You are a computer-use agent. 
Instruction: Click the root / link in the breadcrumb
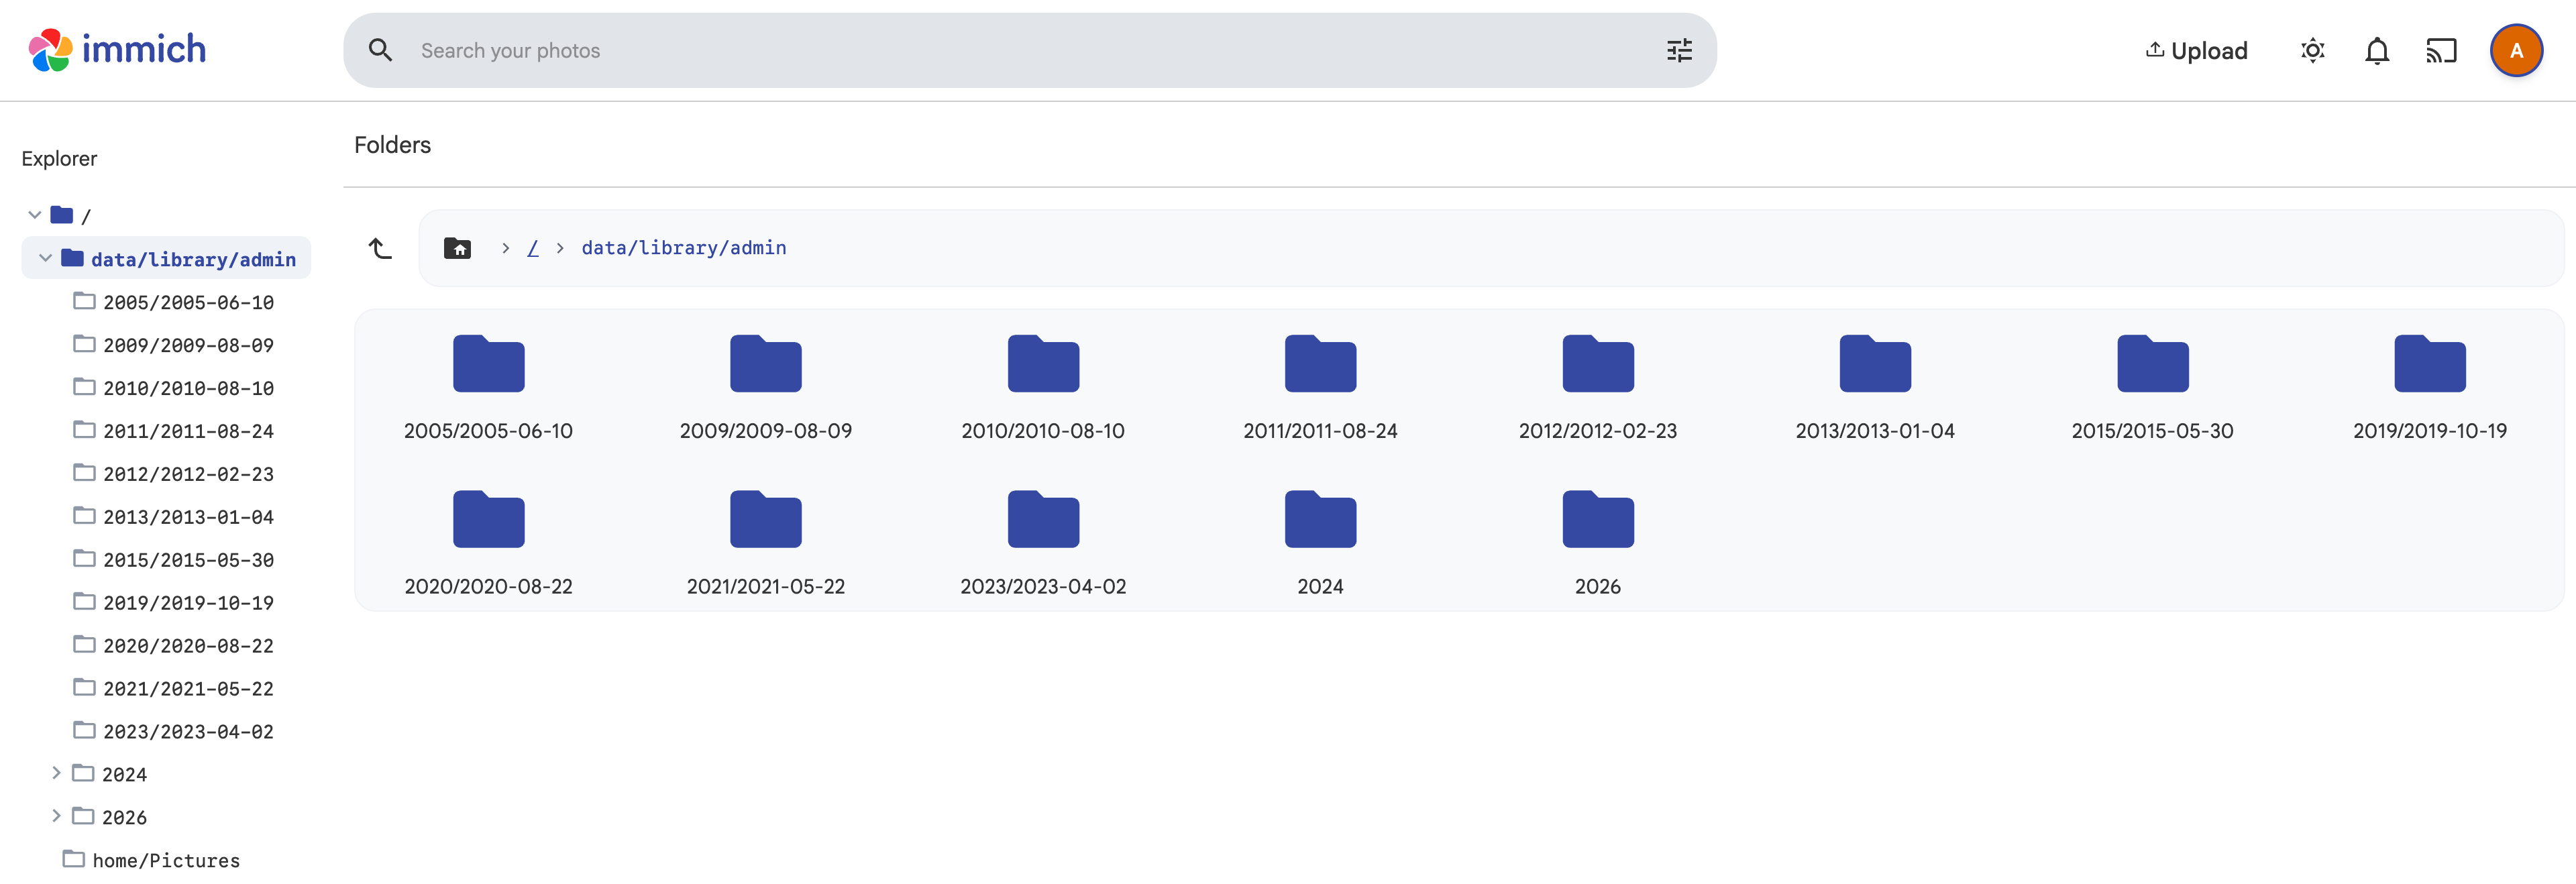pyautogui.click(x=533, y=247)
